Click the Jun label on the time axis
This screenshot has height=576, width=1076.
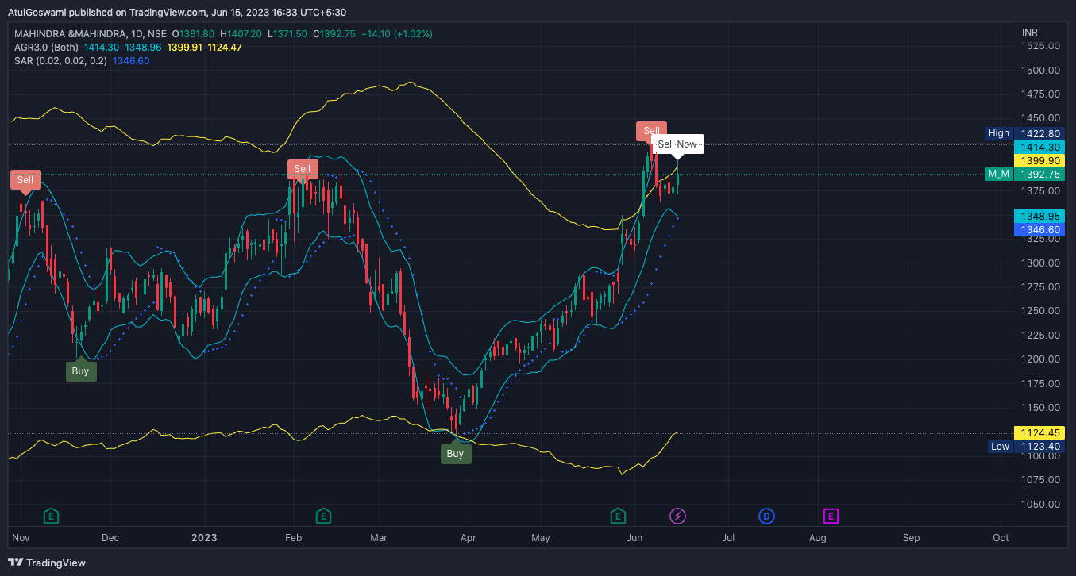click(x=634, y=538)
